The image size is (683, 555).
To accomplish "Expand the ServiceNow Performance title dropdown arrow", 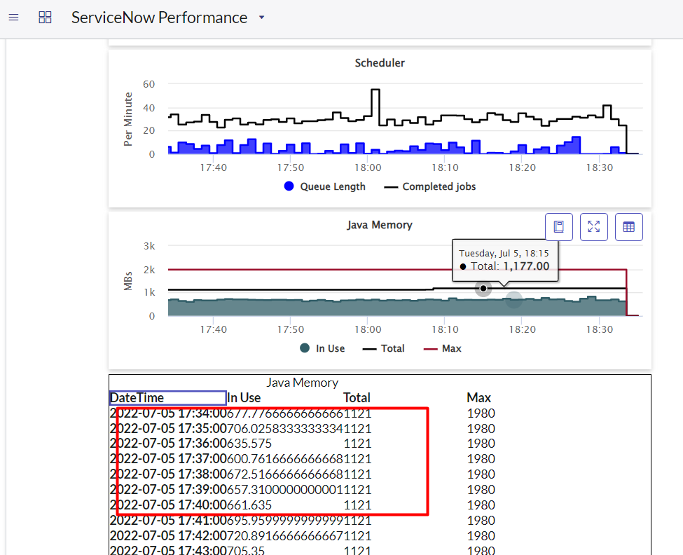I will (x=261, y=18).
